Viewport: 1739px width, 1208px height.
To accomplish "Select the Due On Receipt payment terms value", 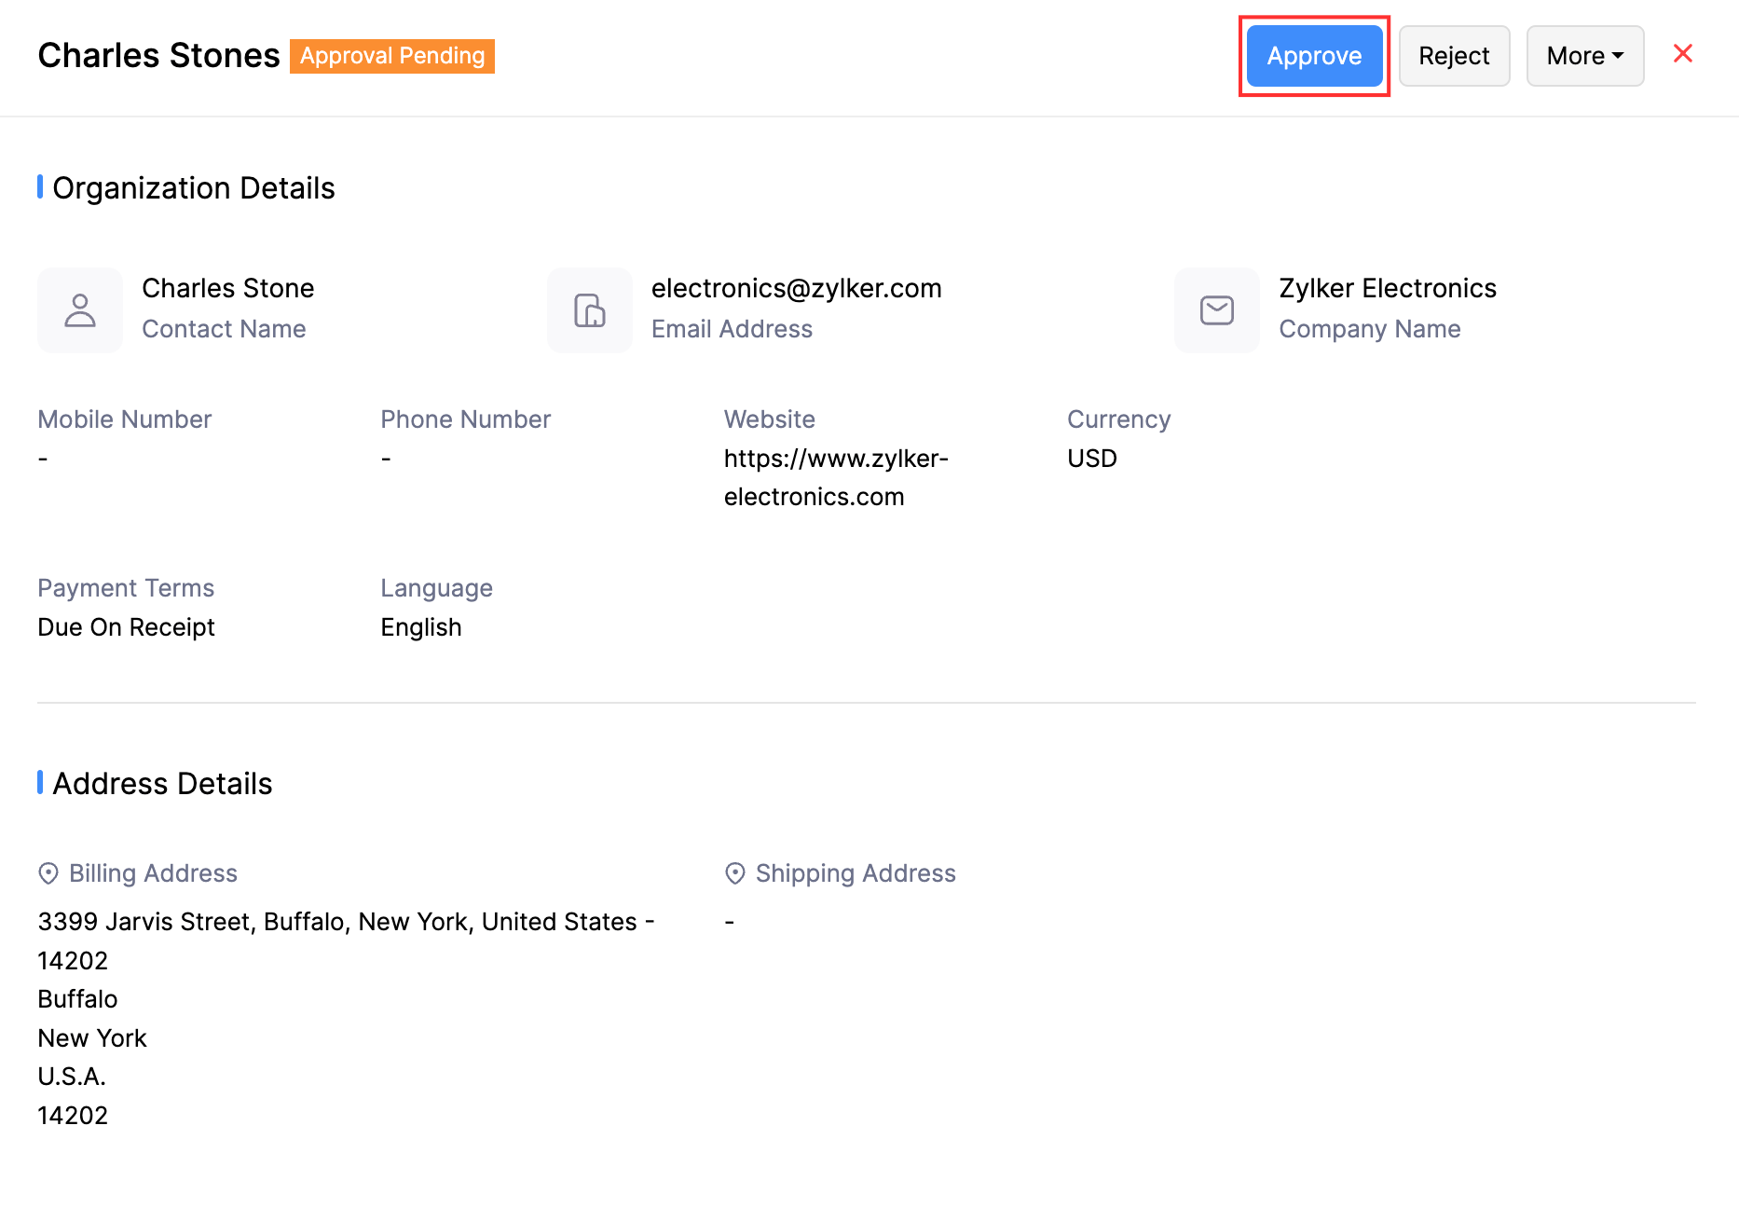I will pos(126,626).
